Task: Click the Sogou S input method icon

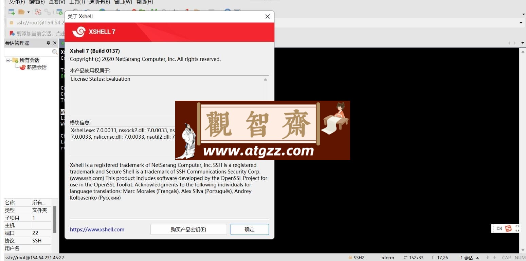Action: coord(508,228)
